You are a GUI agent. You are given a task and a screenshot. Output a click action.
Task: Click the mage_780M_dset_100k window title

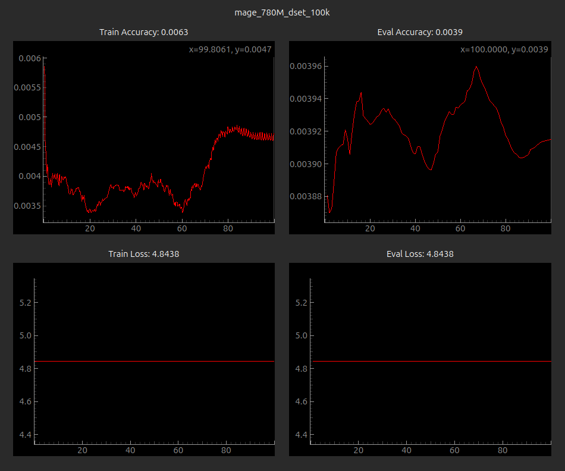282,12
